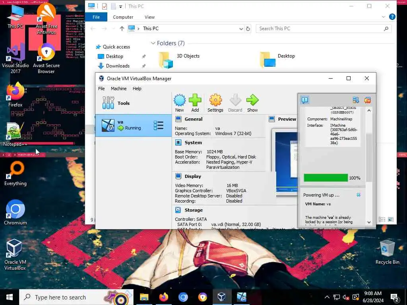Select the va Windows 7 machine icon
This screenshot has height=305, width=407.
point(108,125)
